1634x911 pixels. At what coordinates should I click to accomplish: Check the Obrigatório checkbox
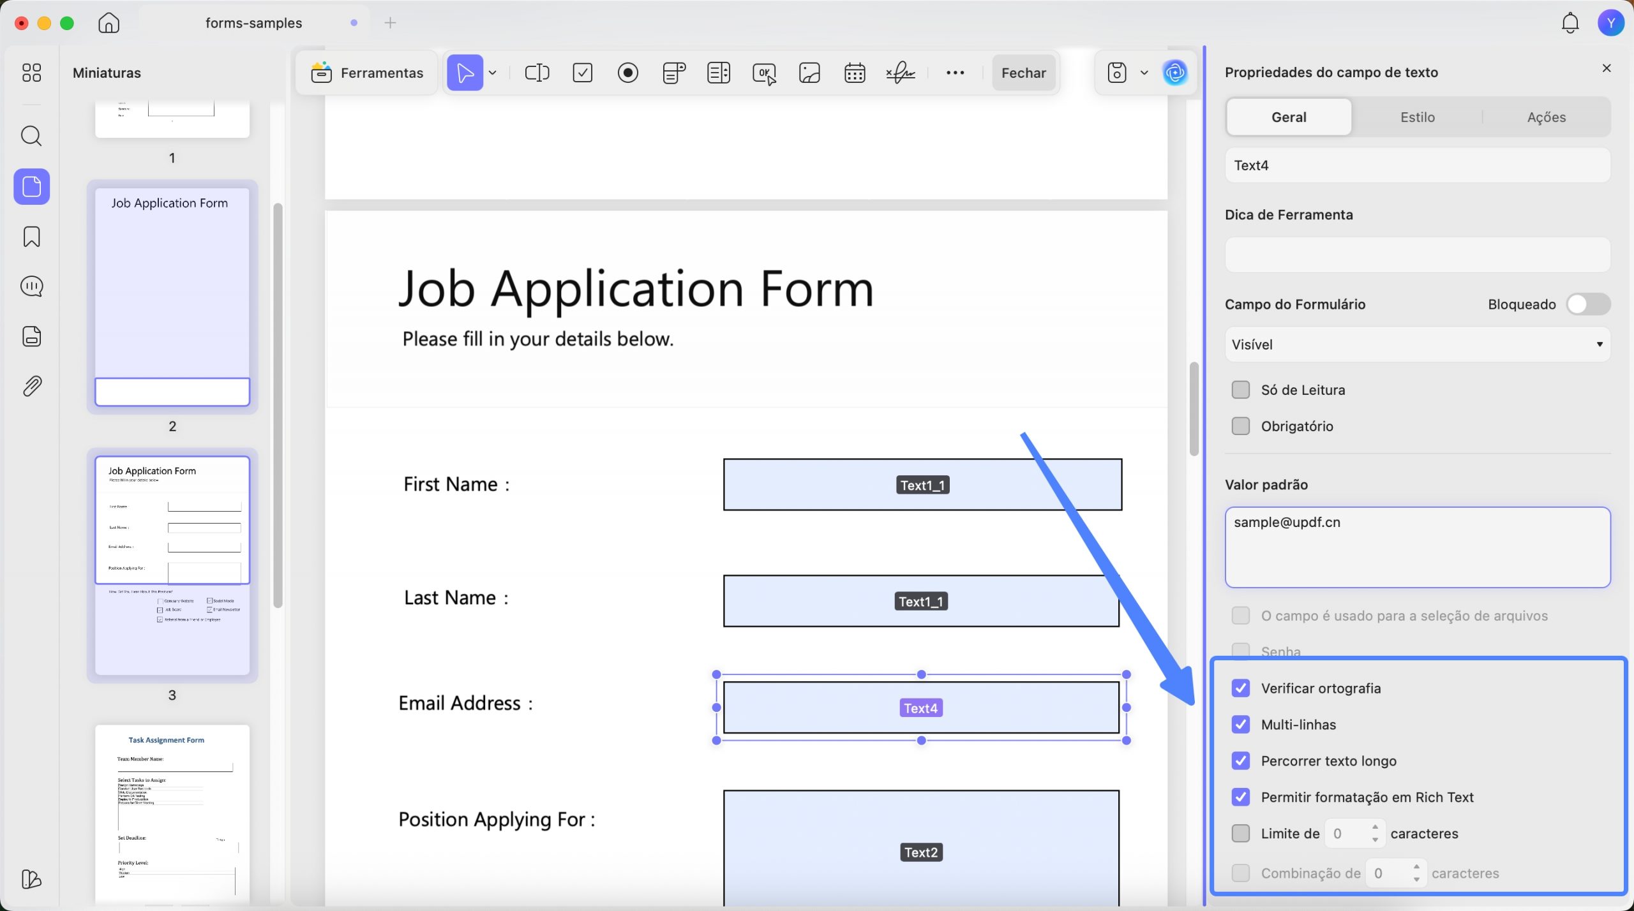[x=1240, y=426]
